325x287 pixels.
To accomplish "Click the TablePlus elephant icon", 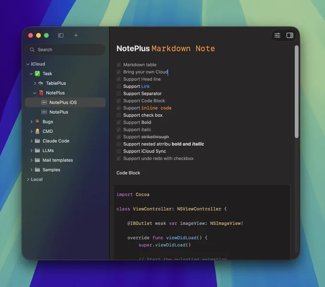I will [41, 83].
